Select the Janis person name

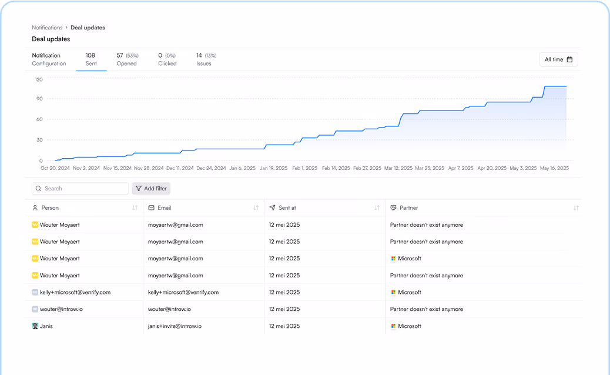pos(46,326)
